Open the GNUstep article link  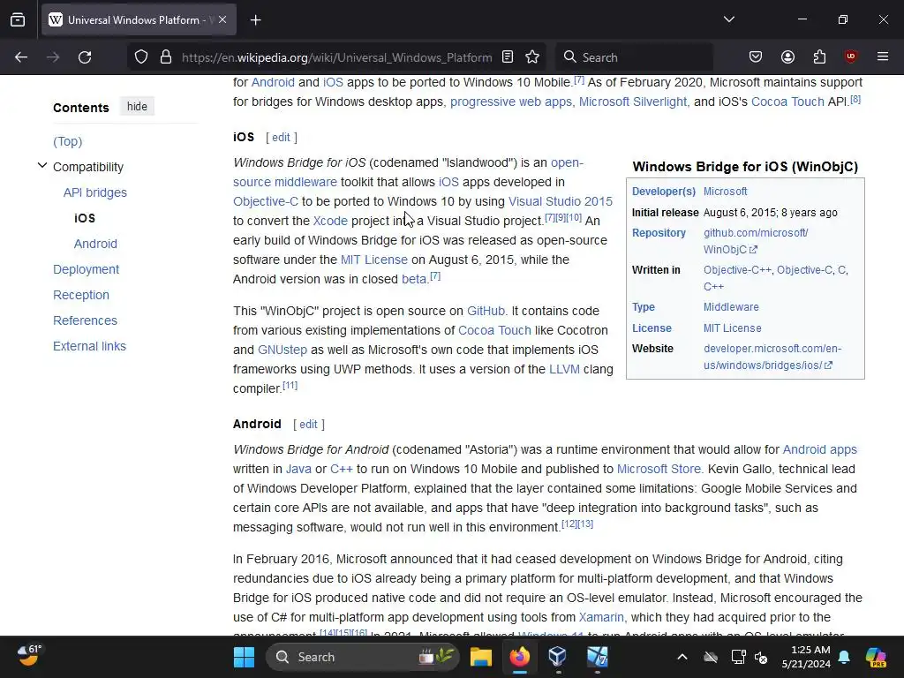click(282, 350)
